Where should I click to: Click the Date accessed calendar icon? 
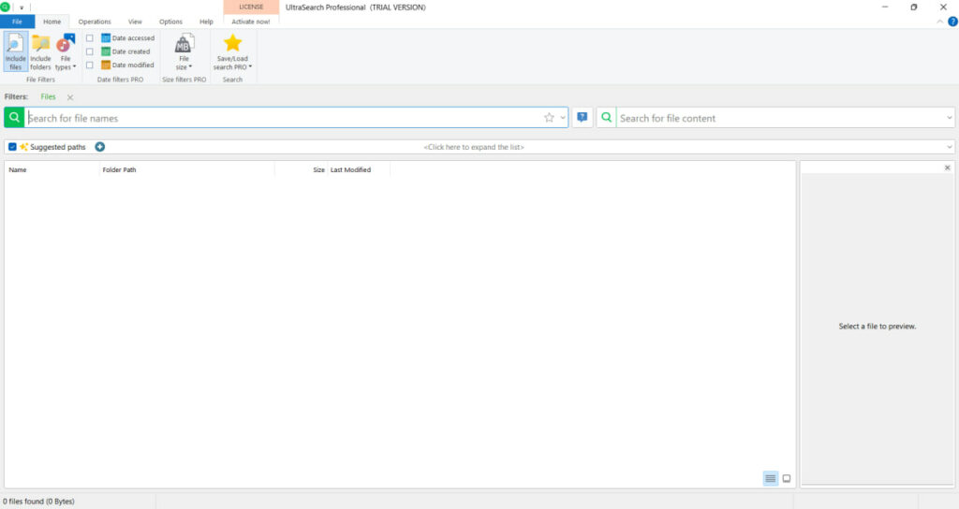pyautogui.click(x=106, y=37)
